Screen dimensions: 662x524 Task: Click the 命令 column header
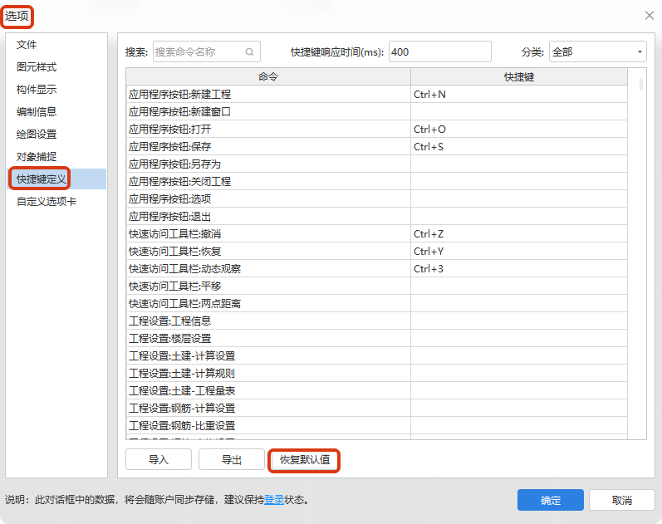point(268,77)
